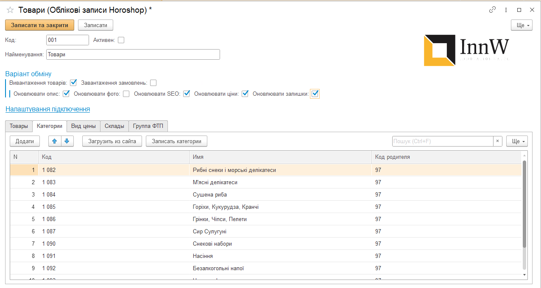Toggle Оновлювати SEO checkbox
Screen dimensions: 541x288
[187, 94]
